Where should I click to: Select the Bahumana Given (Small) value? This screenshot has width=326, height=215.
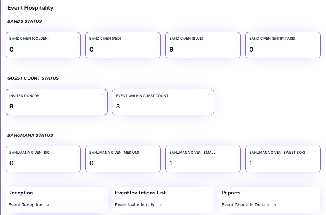tap(171, 163)
